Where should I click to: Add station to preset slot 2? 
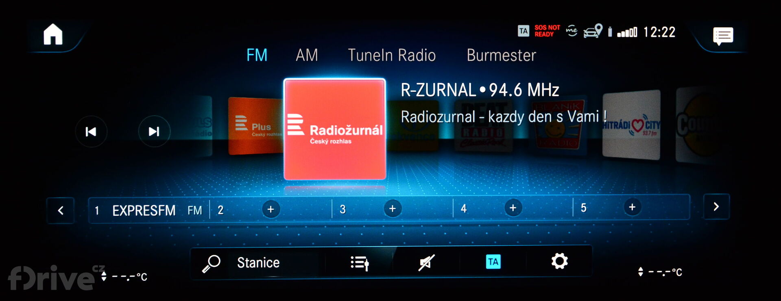[271, 209]
